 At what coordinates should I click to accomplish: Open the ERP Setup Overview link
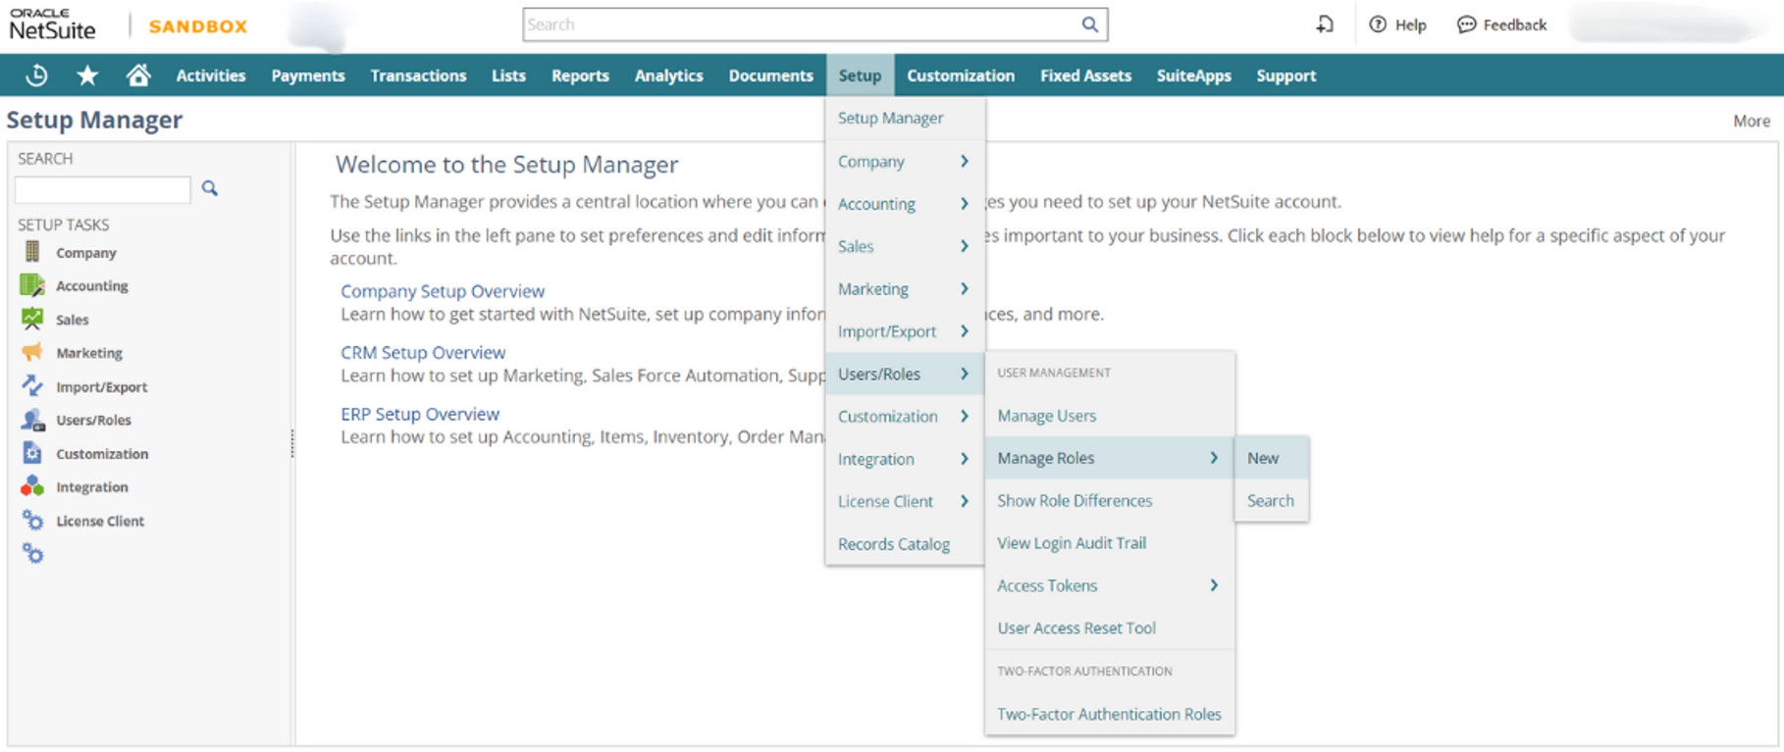tap(420, 414)
